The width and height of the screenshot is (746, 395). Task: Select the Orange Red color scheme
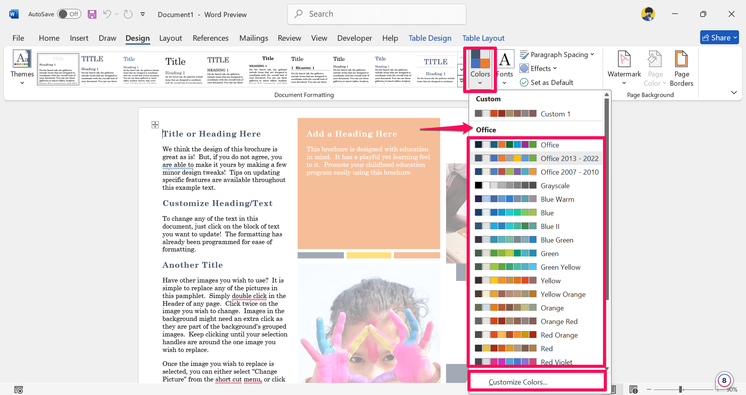click(x=536, y=321)
